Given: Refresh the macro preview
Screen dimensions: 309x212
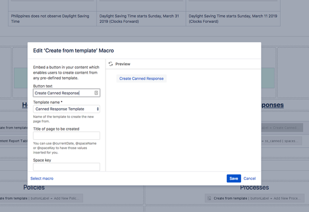Looking at the screenshot, I should point(110,64).
